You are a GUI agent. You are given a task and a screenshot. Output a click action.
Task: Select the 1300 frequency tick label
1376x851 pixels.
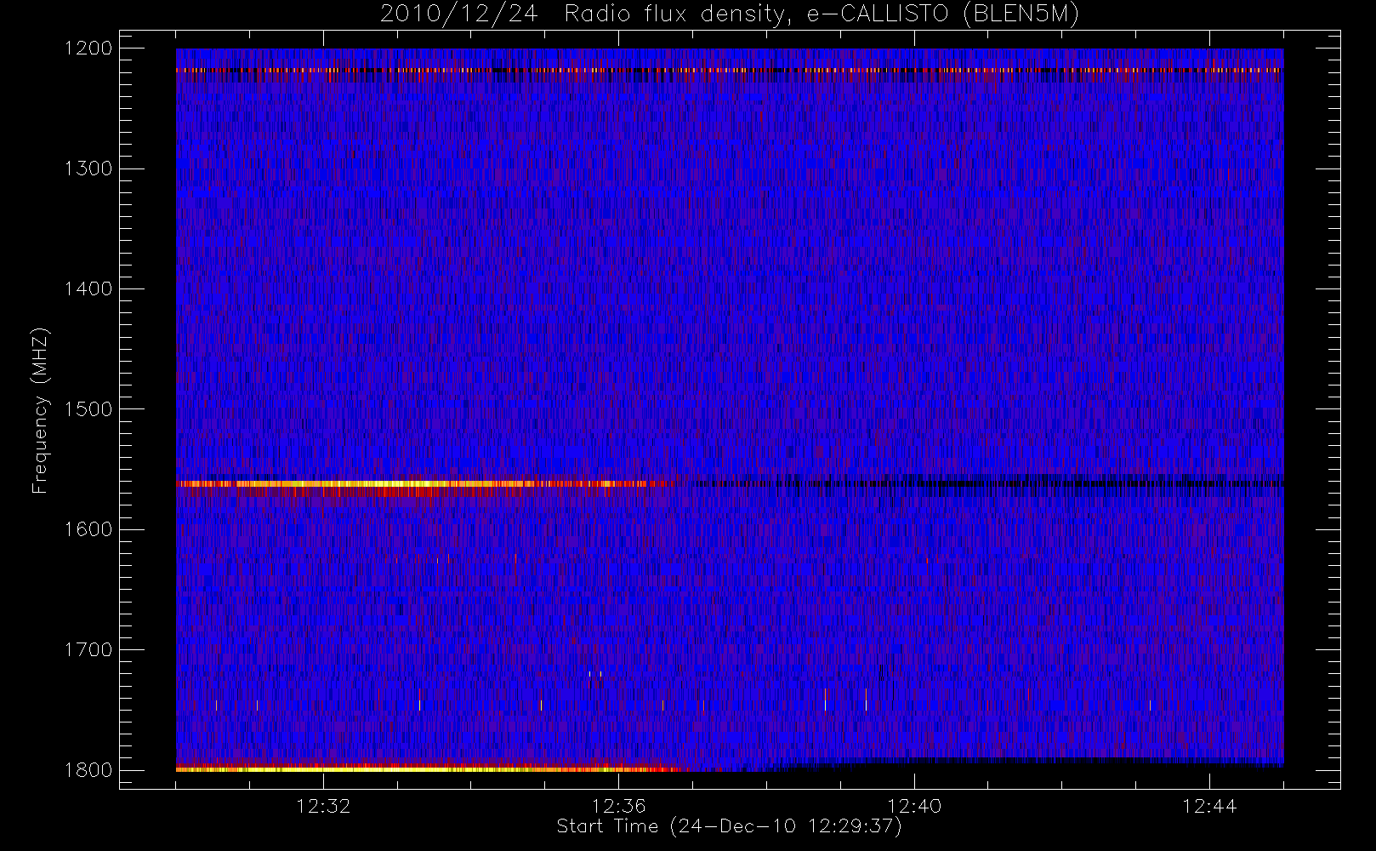(x=88, y=168)
